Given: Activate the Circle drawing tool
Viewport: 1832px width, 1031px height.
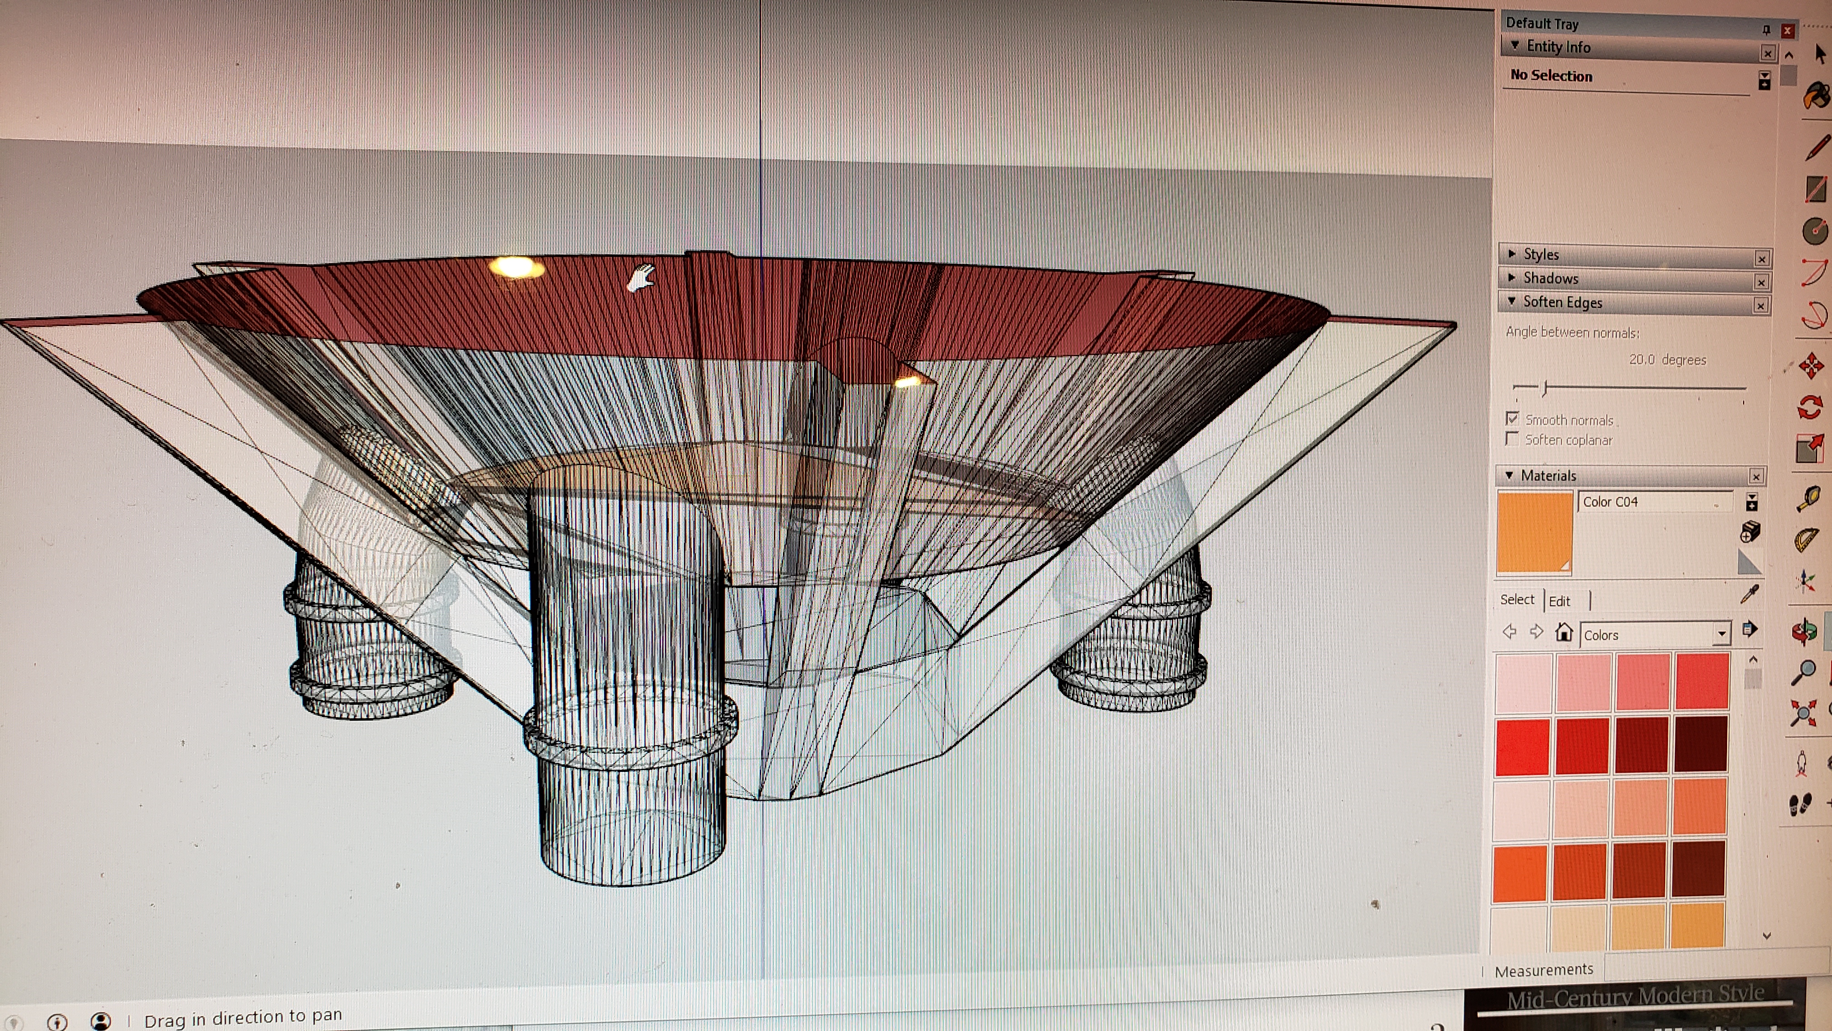Looking at the screenshot, I should pos(1815,231).
